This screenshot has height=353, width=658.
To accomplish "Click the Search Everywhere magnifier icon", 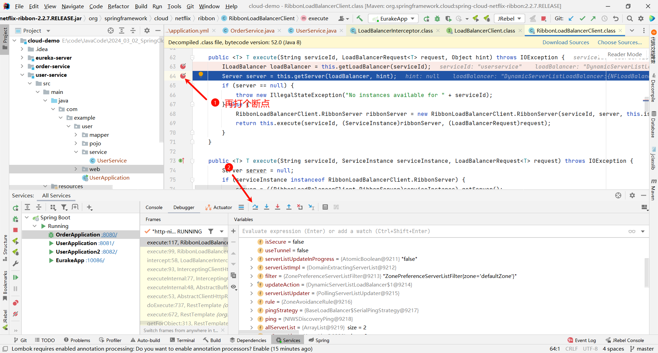I will 630,19.
